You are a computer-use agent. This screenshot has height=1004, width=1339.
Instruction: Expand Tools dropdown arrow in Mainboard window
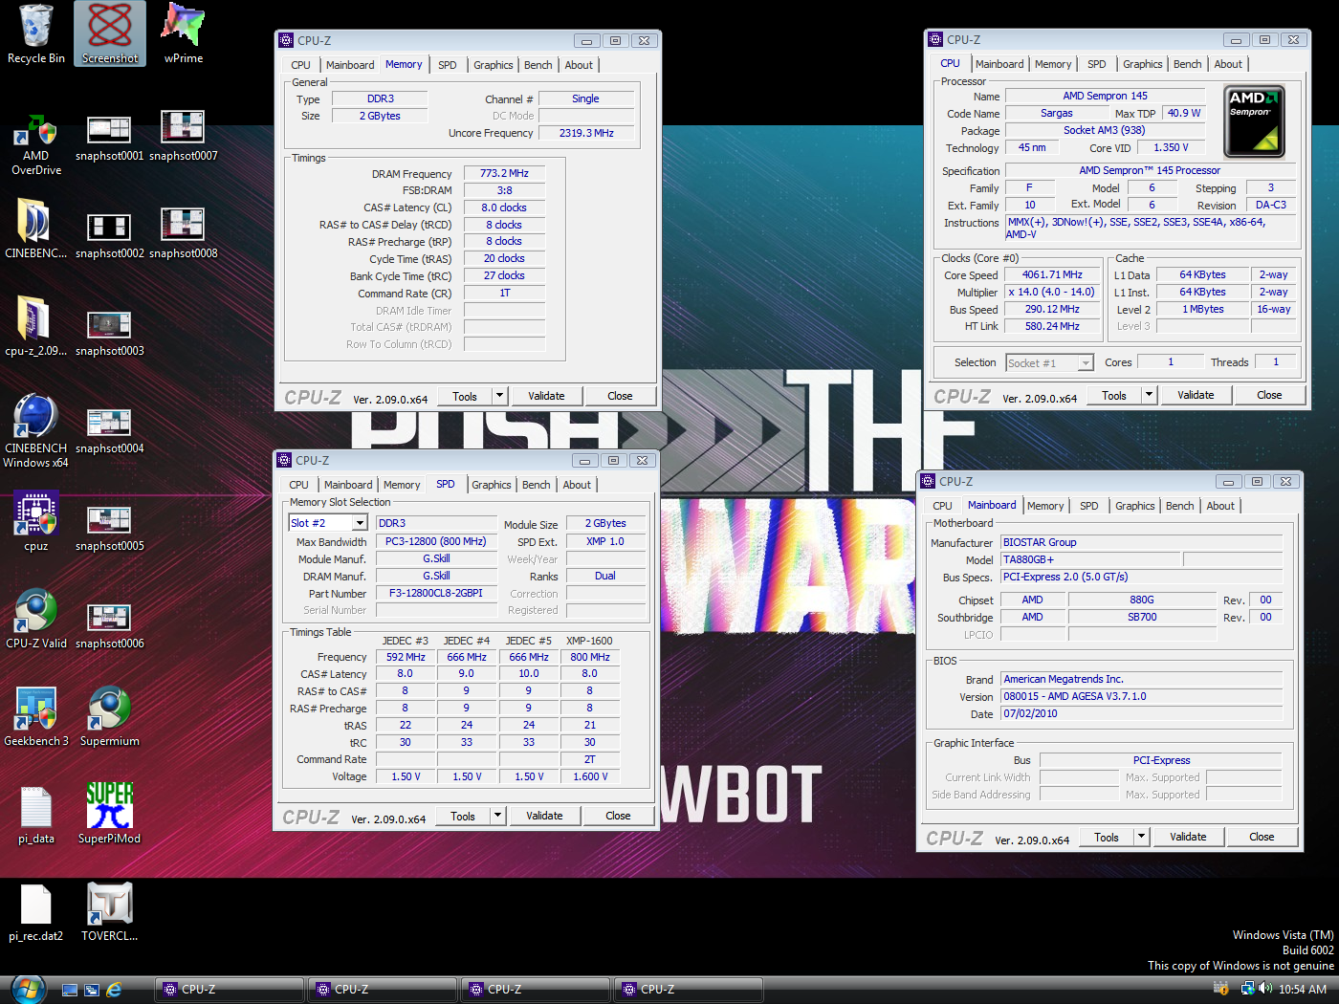[x=1140, y=837]
